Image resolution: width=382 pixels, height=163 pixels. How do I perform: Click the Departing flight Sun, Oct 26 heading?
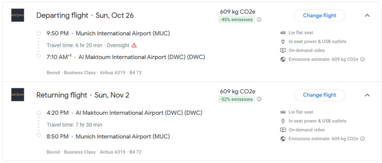pyautogui.click(x=85, y=16)
